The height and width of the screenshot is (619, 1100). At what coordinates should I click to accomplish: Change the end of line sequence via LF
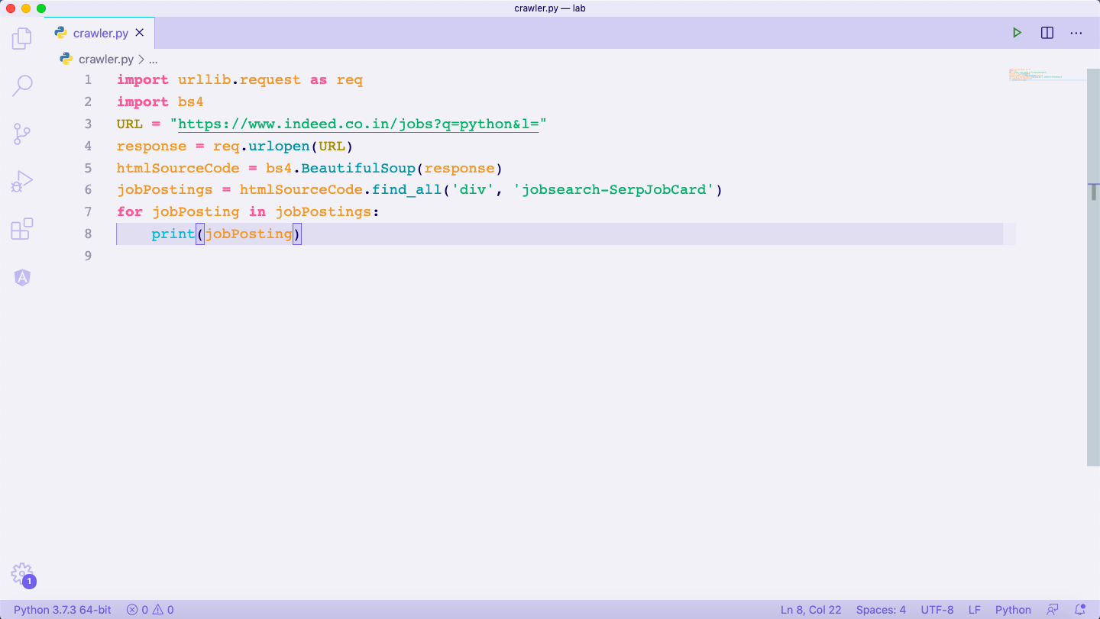coord(975,610)
